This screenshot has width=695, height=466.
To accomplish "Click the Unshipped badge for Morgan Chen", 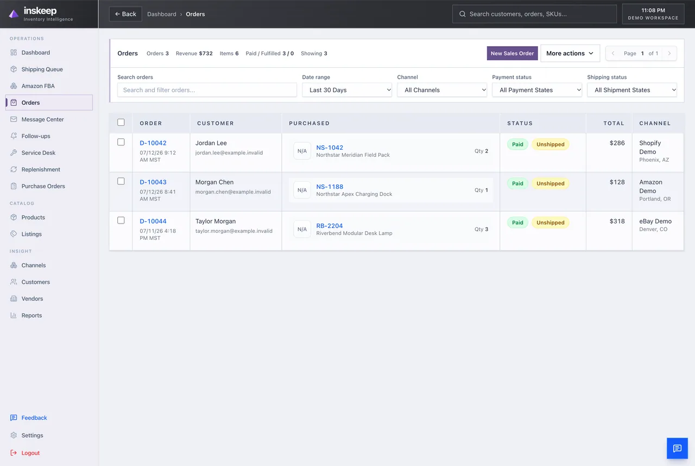I will (551, 183).
